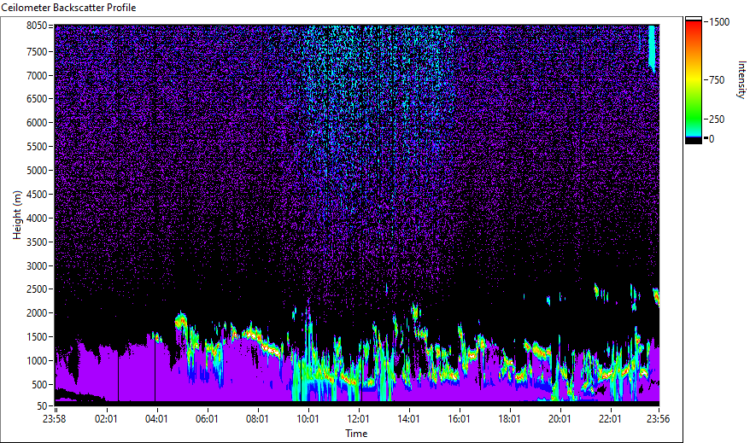The width and height of the screenshot is (750, 443).
Task: Click the 18:01 time axis label
Action: 509,419
